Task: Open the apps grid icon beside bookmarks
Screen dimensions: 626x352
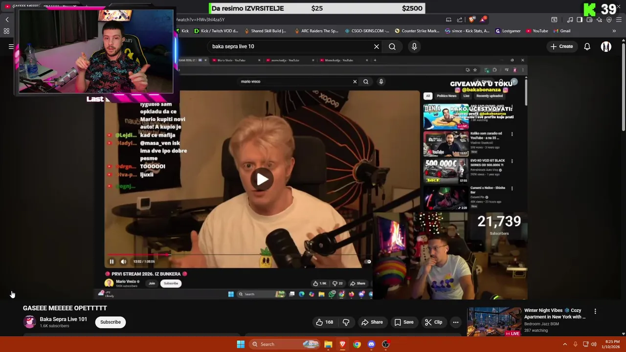Action: click(x=7, y=31)
